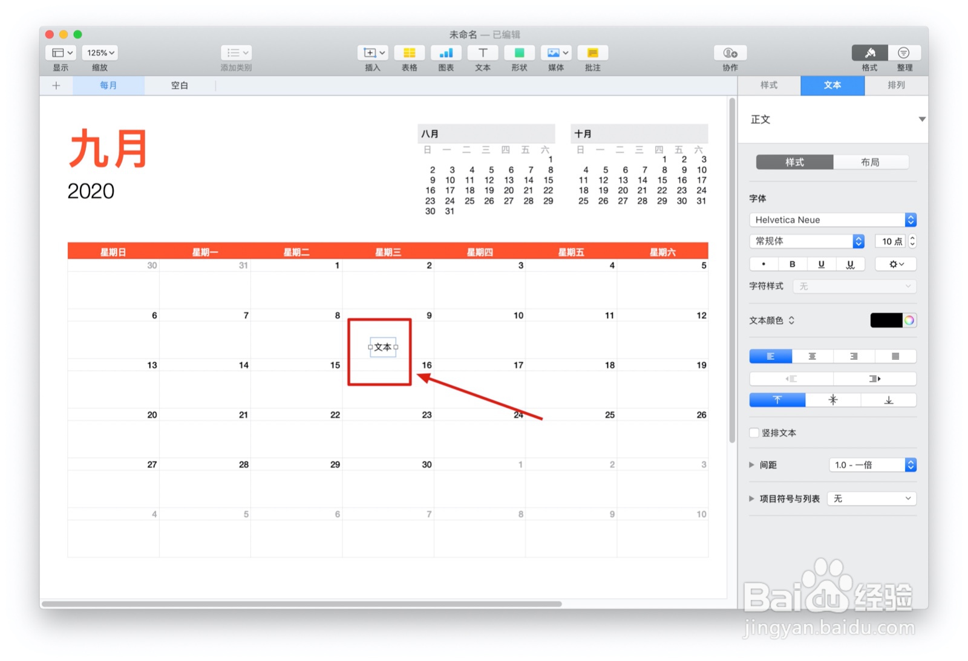This screenshot has height=661, width=968.
Task: Click the Text (文本) toolbar icon
Action: click(x=483, y=53)
